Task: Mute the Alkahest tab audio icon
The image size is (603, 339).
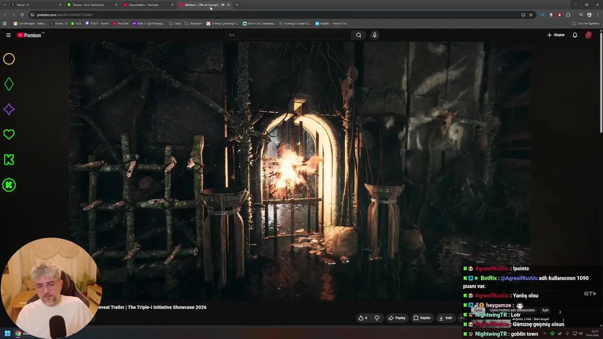Action: click(x=223, y=5)
